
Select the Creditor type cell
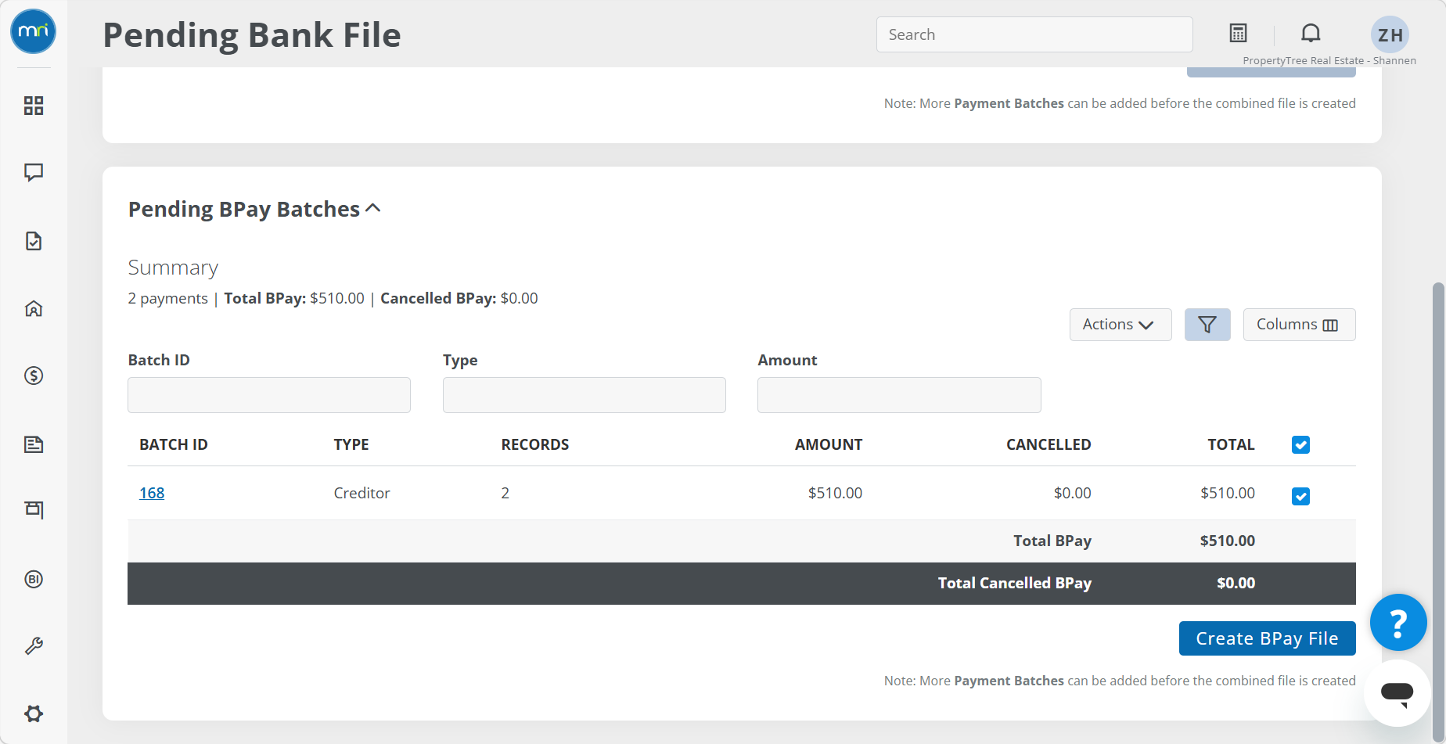point(361,493)
